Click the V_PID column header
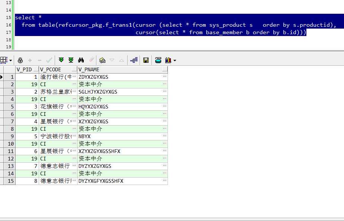Viewport: 344px width, 221px height. (x=27, y=69)
